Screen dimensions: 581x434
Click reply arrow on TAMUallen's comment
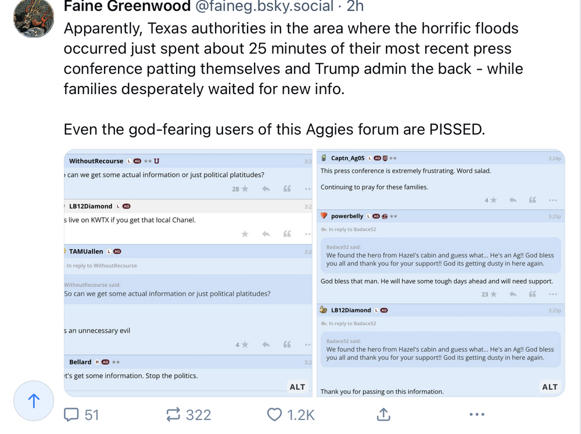(x=266, y=345)
